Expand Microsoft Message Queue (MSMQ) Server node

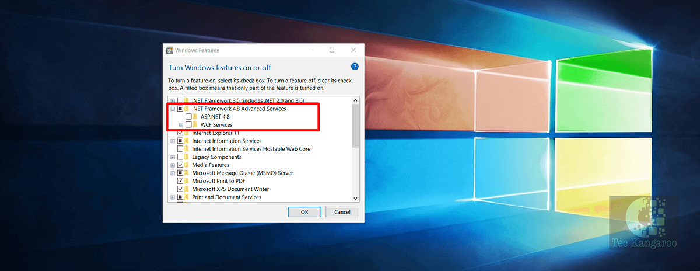pos(173,173)
